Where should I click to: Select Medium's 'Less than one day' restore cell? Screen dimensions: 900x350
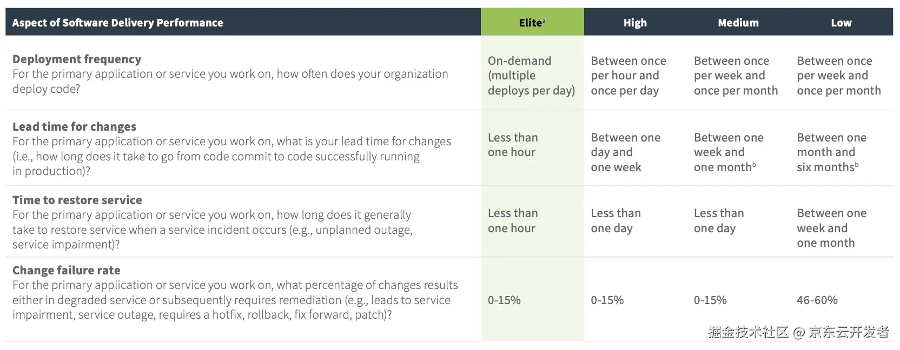point(718,220)
